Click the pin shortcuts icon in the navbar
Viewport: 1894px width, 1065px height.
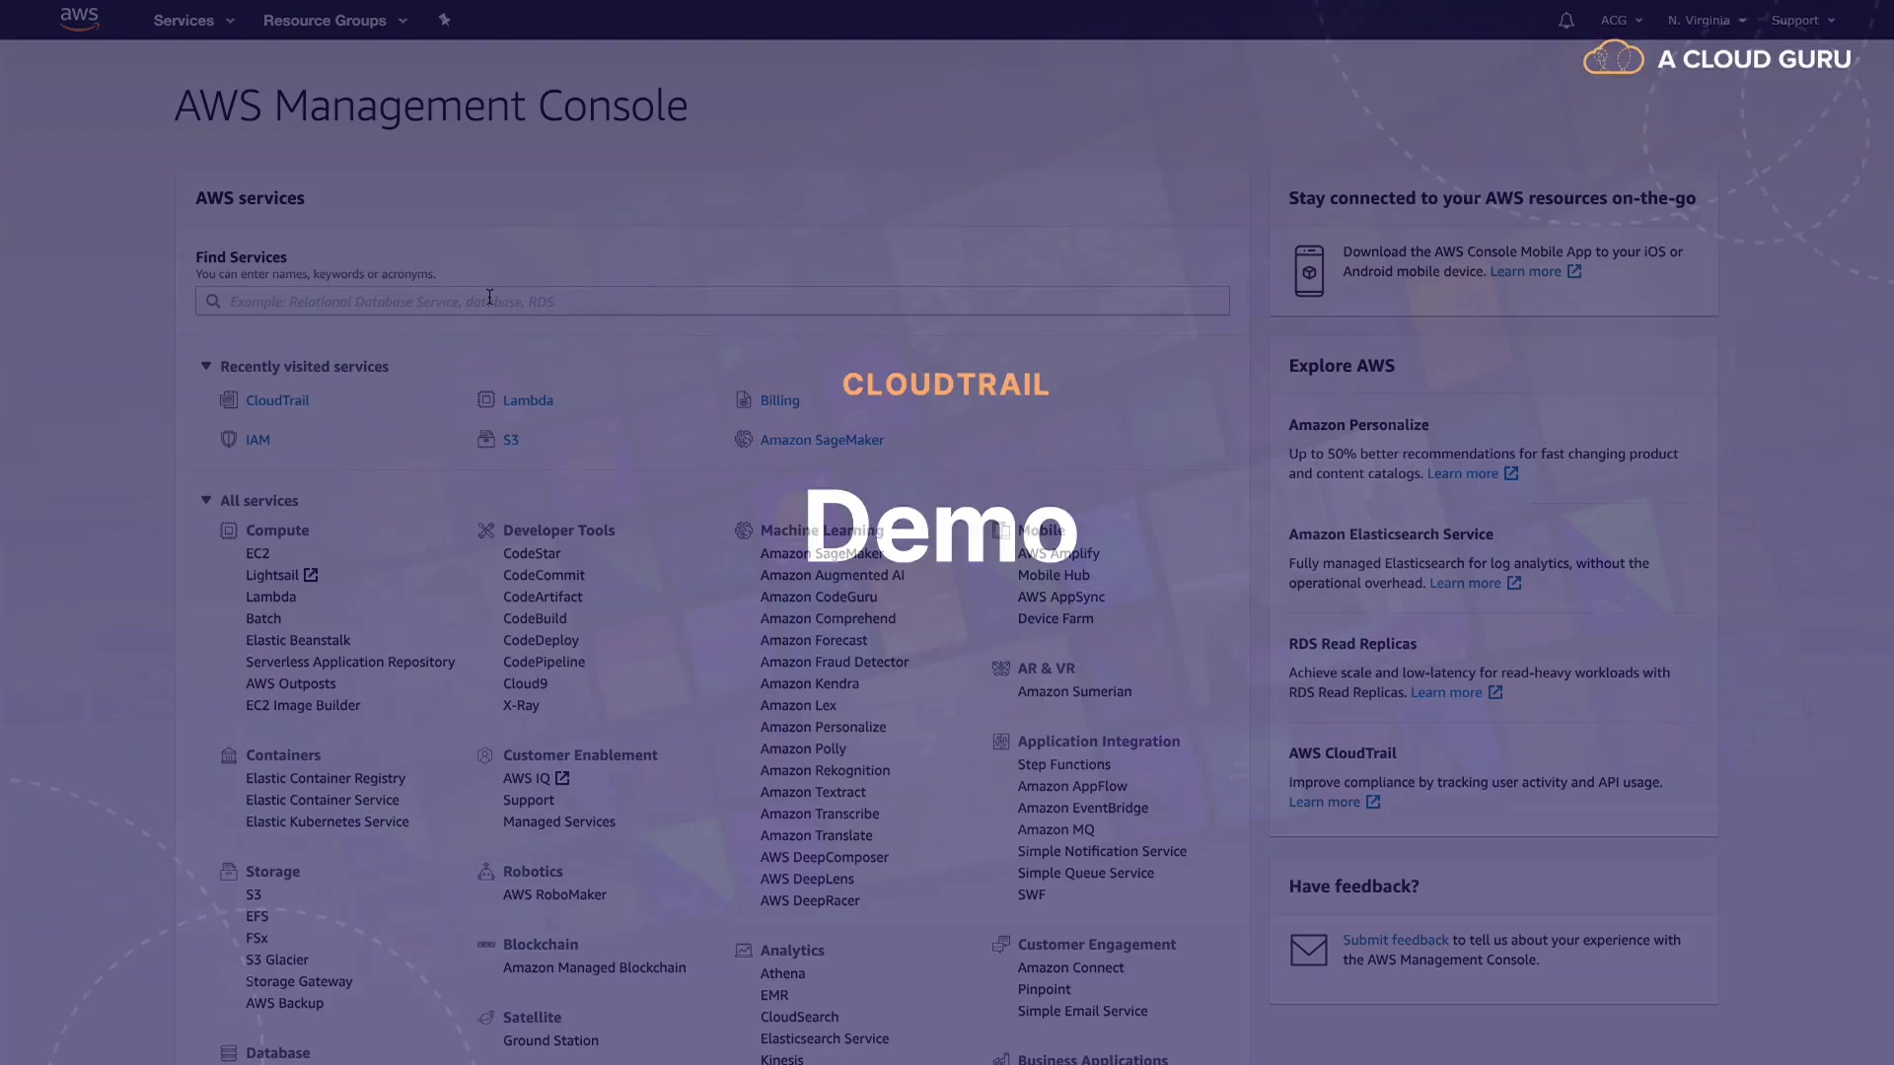pyautogui.click(x=444, y=20)
